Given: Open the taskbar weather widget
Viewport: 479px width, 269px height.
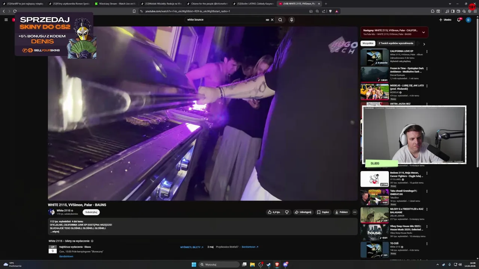Looking at the screenshot, I should [13, 265].
